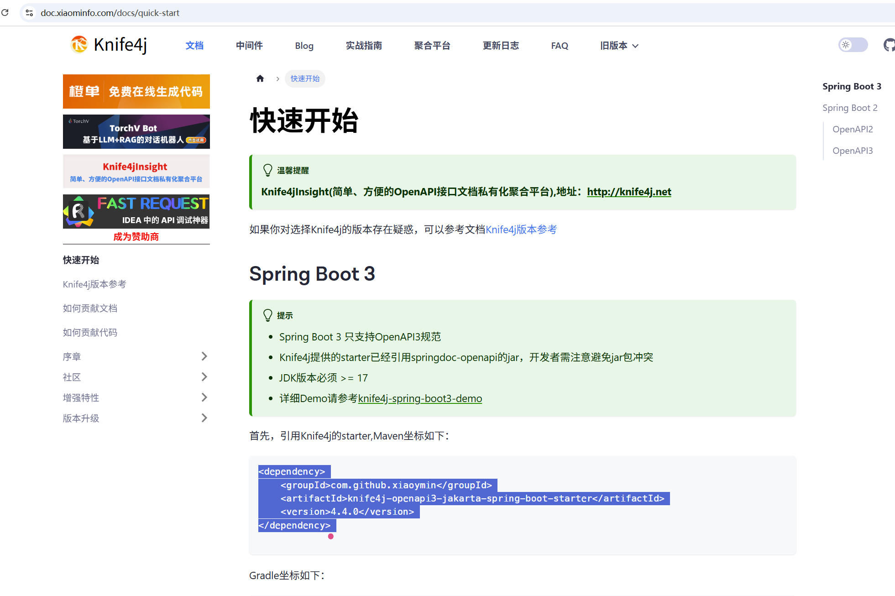Click the 快速开始 breadcrumb chip
Viewport: 895px width, 596px height.
coord(305,78)
